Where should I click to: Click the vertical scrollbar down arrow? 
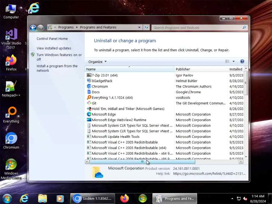click(x=246, y=157)
